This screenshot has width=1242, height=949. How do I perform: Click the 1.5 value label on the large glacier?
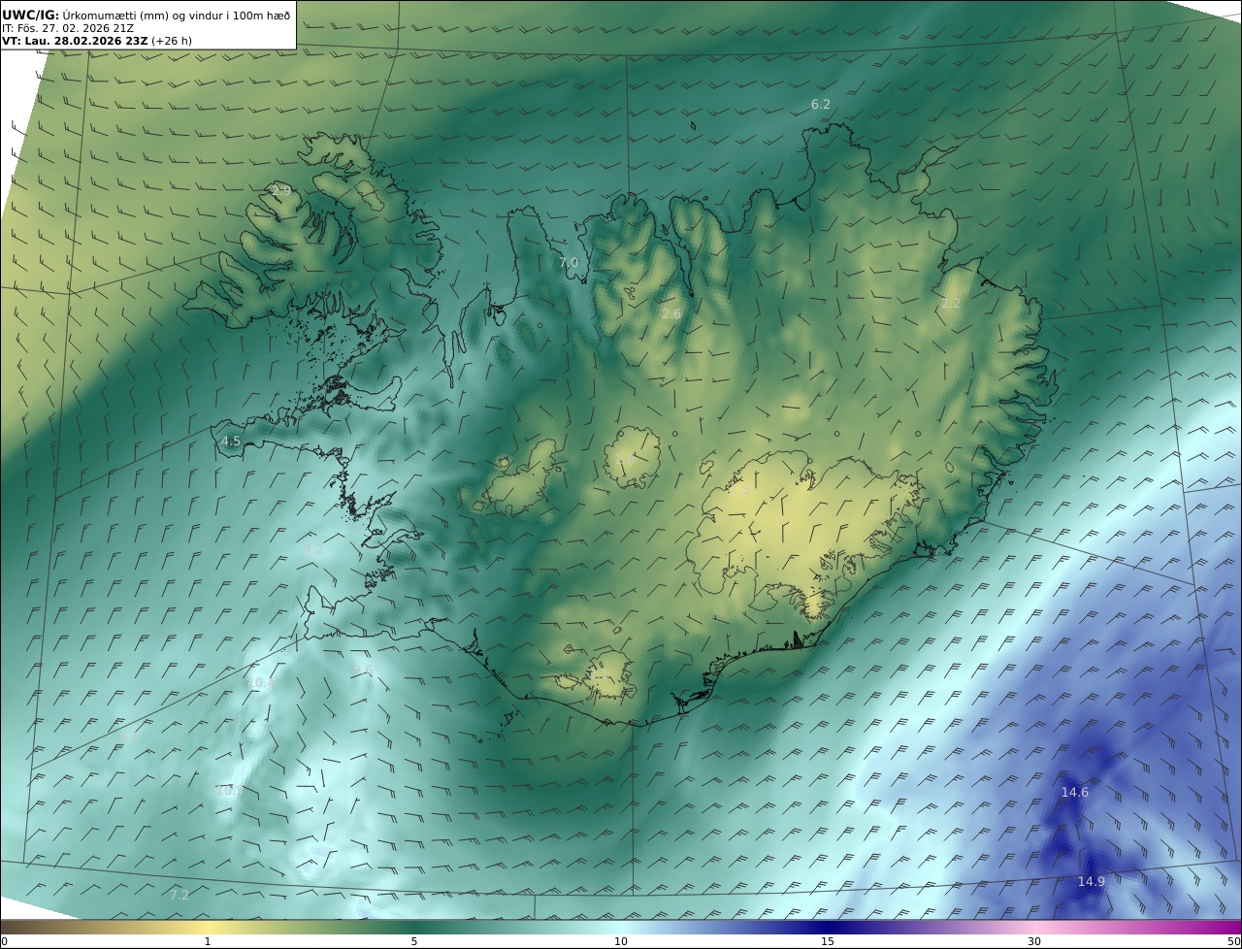pos(741,491)
